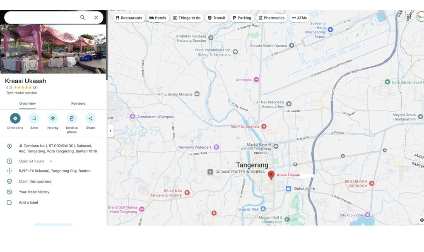The height and width of the screenshot is (252, 424).
Task: Click the Garuda Sentra Operasi marker
Action: (291, 46)
